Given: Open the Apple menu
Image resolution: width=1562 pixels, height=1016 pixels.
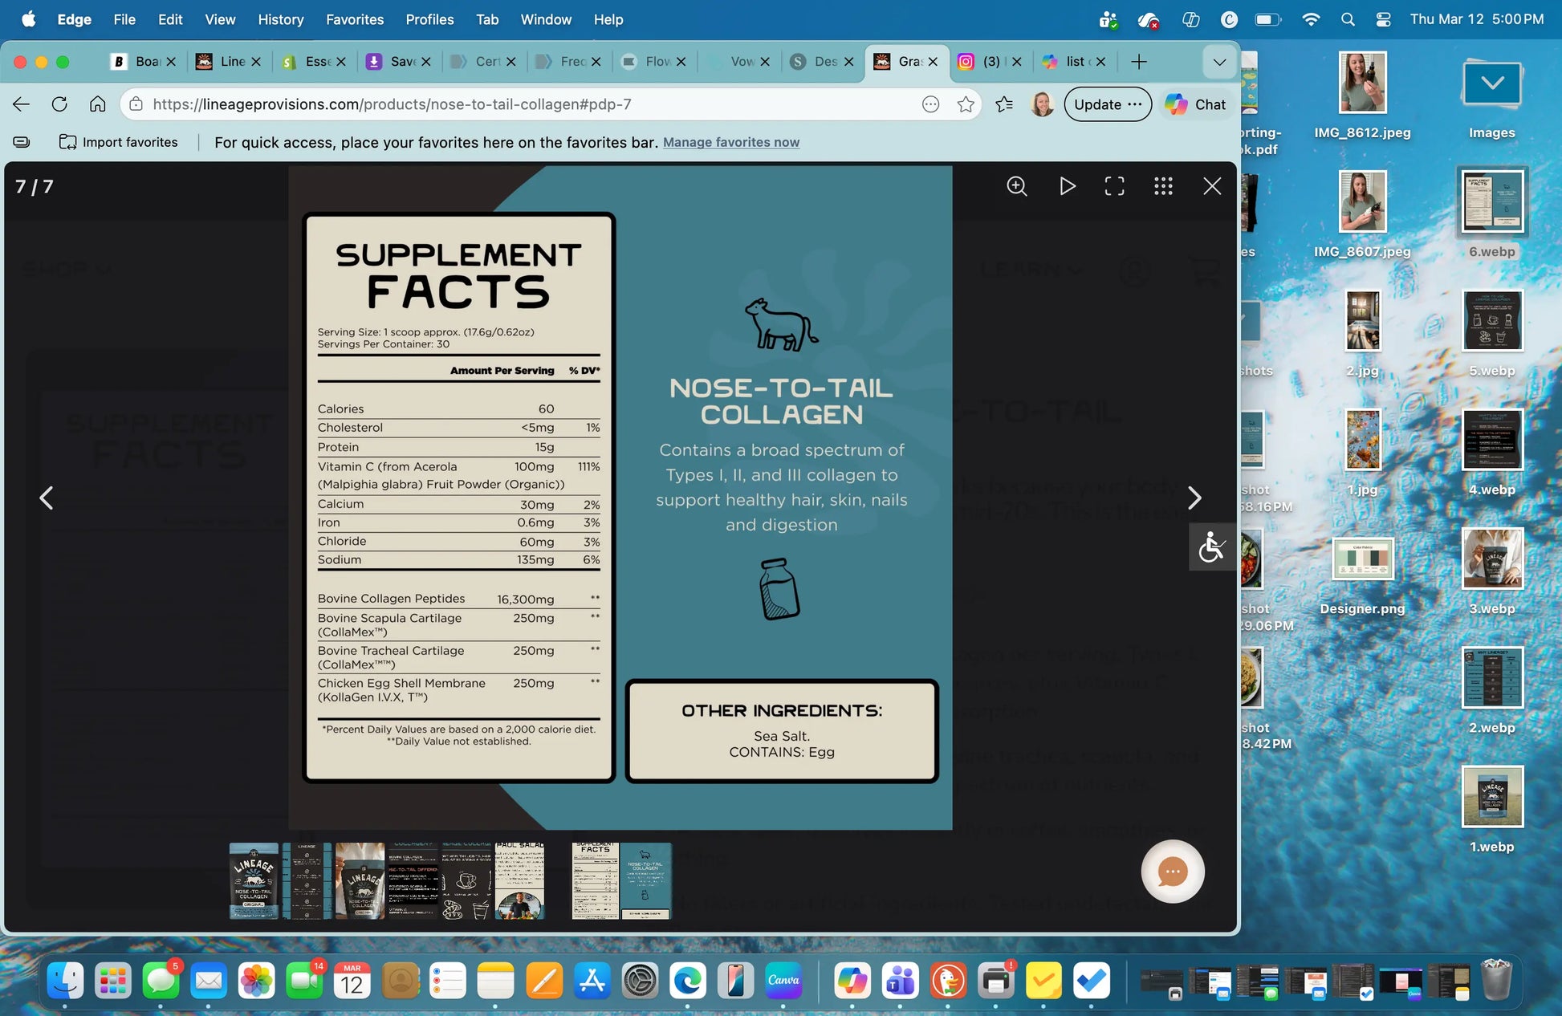Looking at the screenshot, I should [29, 19].
